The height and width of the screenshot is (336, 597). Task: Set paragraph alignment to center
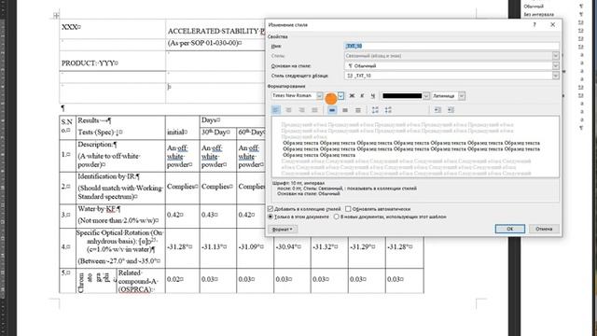click(x=288, y=110)
